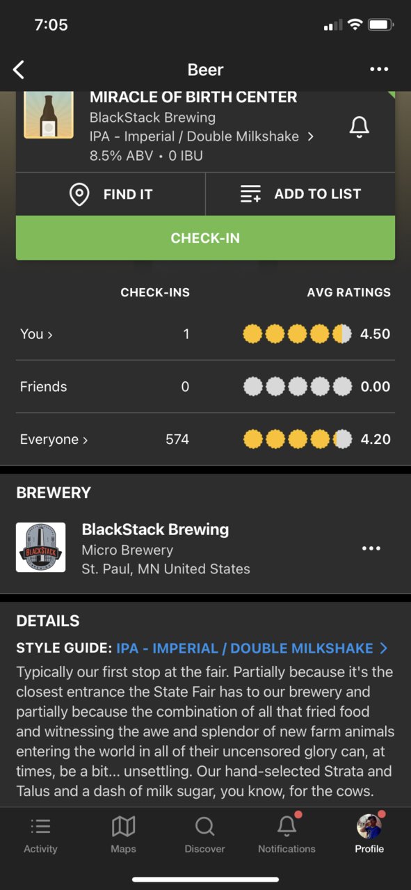Expand the IPA Imperial style chevron
This screenshot has width=411, height=890.
(310, 136)
